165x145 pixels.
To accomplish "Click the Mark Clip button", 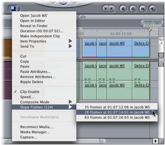I will [x=143, y=9].
